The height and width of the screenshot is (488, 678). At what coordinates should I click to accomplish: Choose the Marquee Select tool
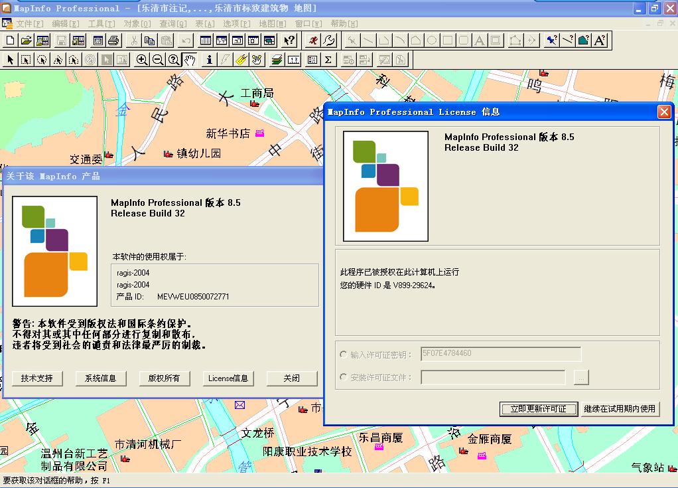click(26, 60)
